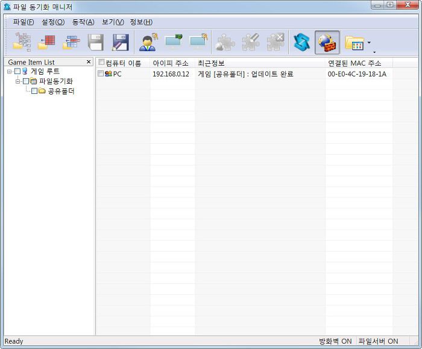Collapse the 게임 루트 tree node
422x349 pixels.
pyautogui.click(x=9, y=72)
